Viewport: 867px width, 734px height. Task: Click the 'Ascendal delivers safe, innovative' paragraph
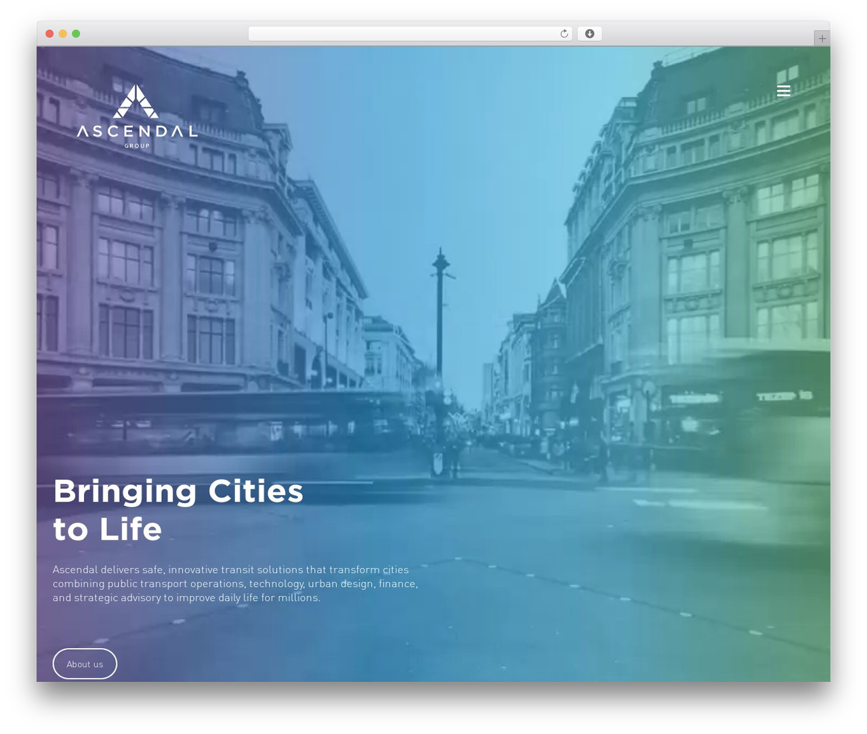236,584
